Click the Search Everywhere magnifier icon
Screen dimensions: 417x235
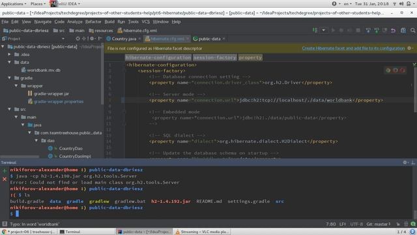pos(412,31)
